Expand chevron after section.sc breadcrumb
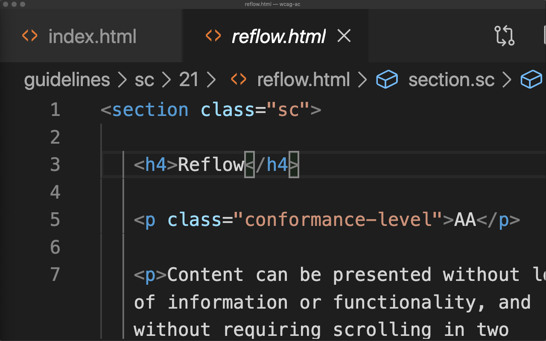Image resolution: width=546 pixels, height=341 pixels. point(507,80)
